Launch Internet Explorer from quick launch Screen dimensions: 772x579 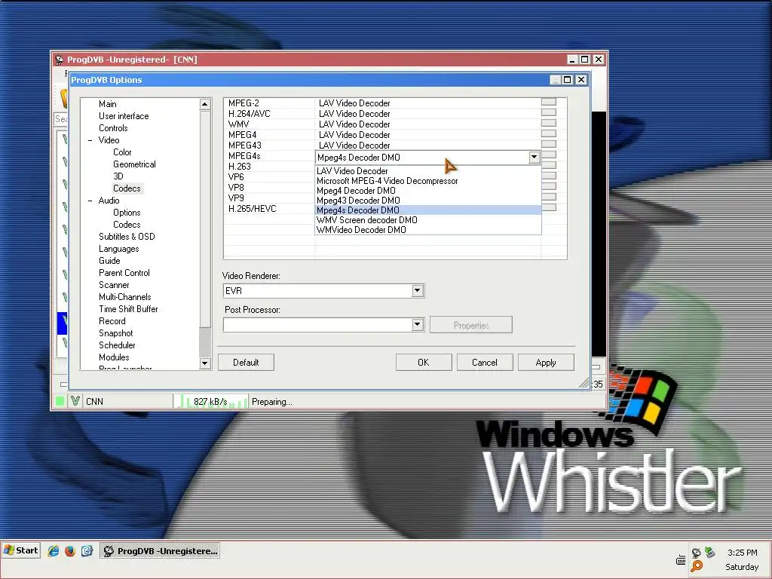point(54,551)
